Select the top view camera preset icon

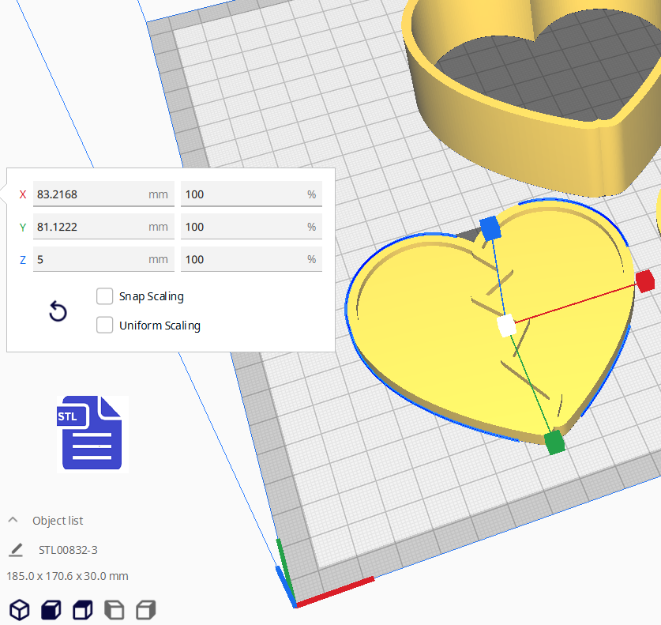82,610
